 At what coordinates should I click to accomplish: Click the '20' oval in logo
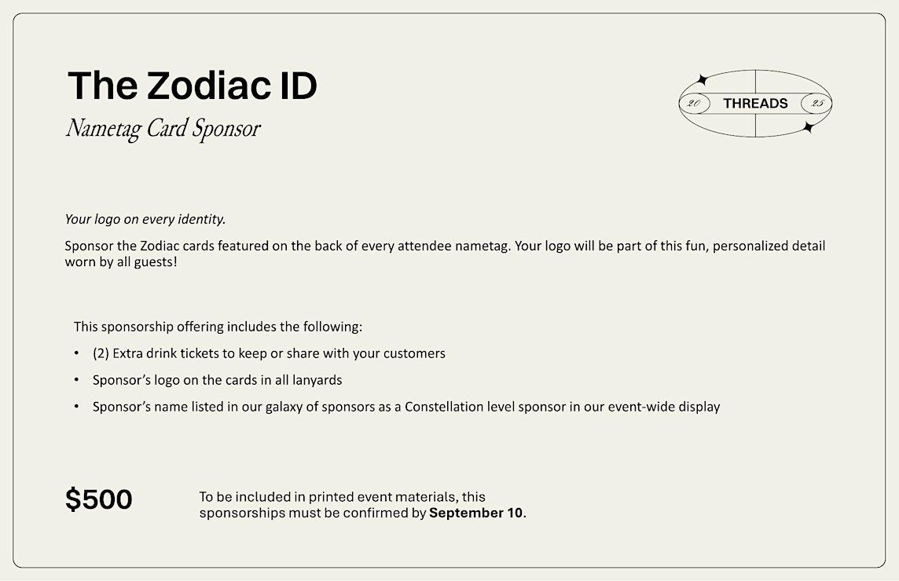click(695, 103)
